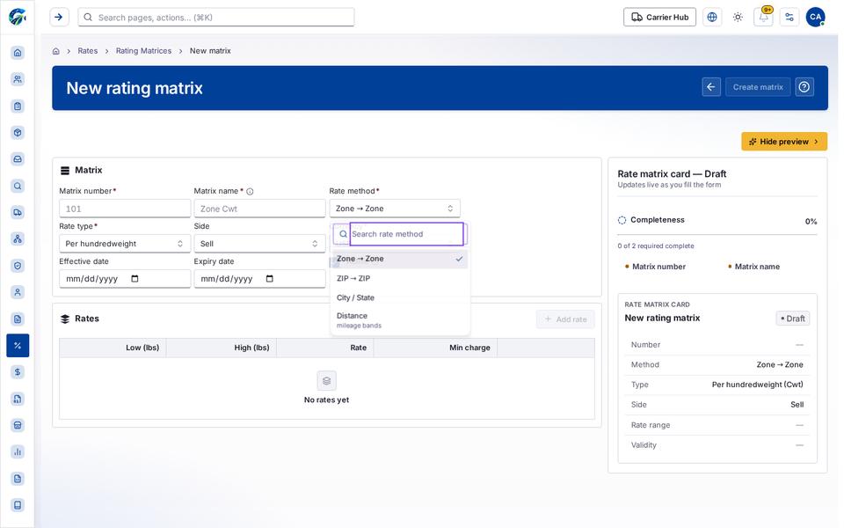Click the Search rate method field

pos(406,234)
